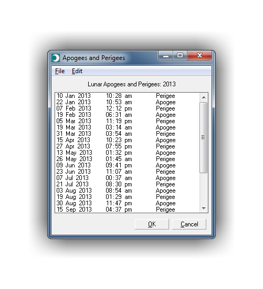Select the 07 Jul 2013 Apogee entry

pyautogui.click(x=127, y=178)
